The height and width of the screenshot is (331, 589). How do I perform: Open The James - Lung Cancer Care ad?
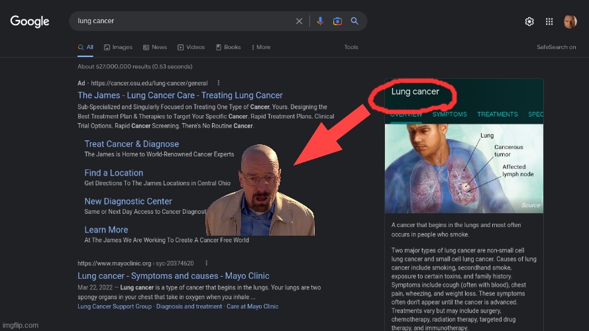pyautogui.click(x=180, y=95)
